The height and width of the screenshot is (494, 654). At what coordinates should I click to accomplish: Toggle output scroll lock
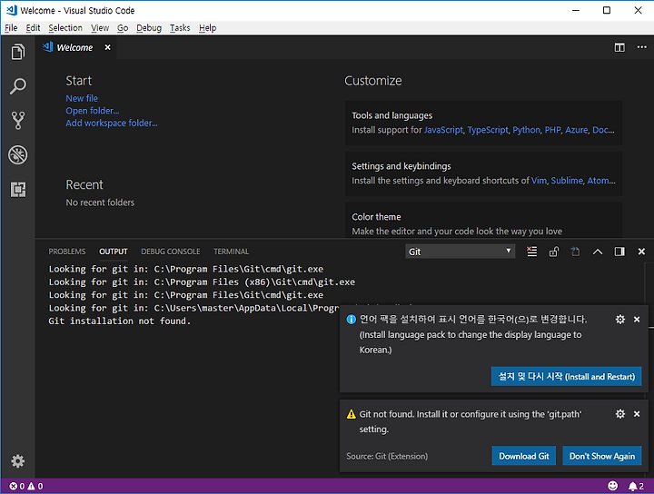[553, 252]
